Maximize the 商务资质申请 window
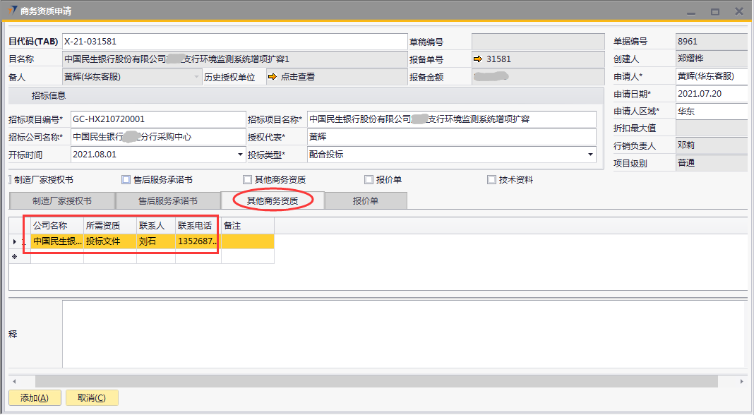 tap(715, 11)
